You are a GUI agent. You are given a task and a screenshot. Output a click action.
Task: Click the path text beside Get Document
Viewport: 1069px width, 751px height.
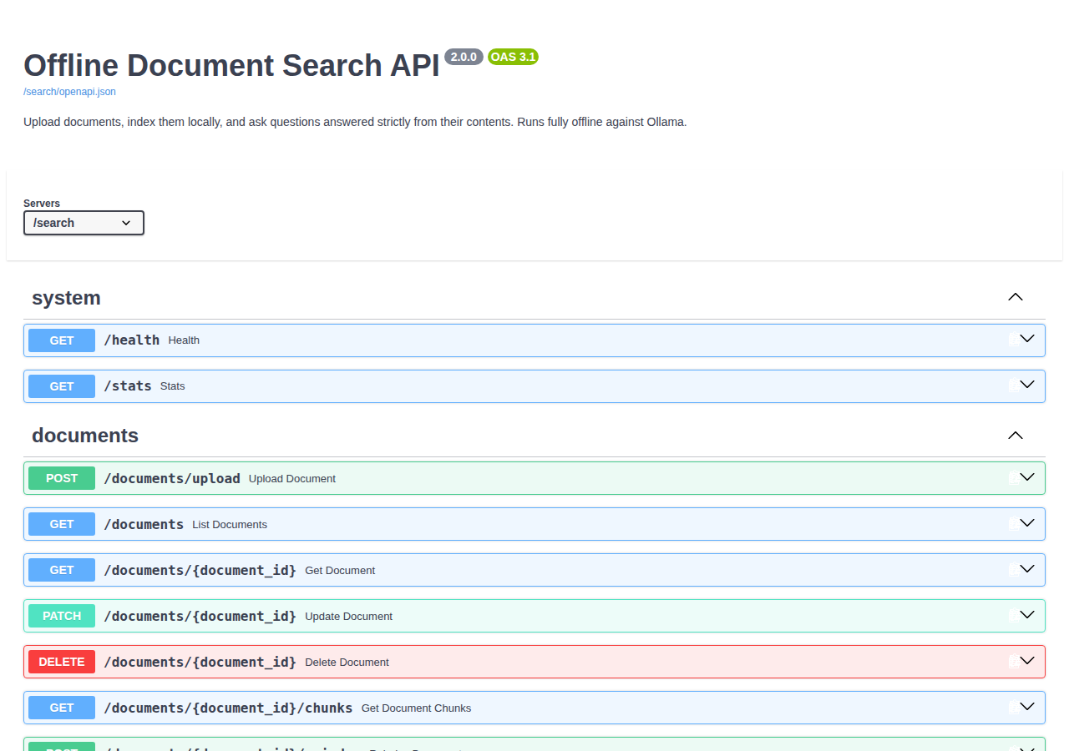(x=200, y=570)
